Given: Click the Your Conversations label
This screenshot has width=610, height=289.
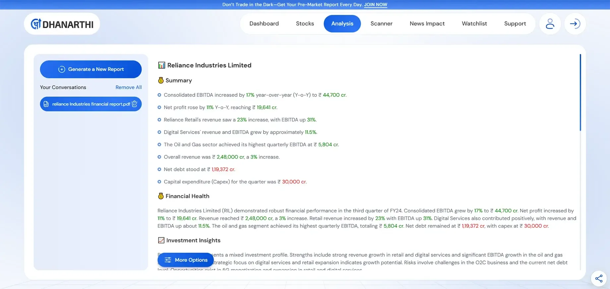Looking at the screenshot, I should (63, 87).
